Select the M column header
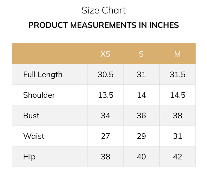The height and width of the screenshot is (180, 207). pos(178,54)
